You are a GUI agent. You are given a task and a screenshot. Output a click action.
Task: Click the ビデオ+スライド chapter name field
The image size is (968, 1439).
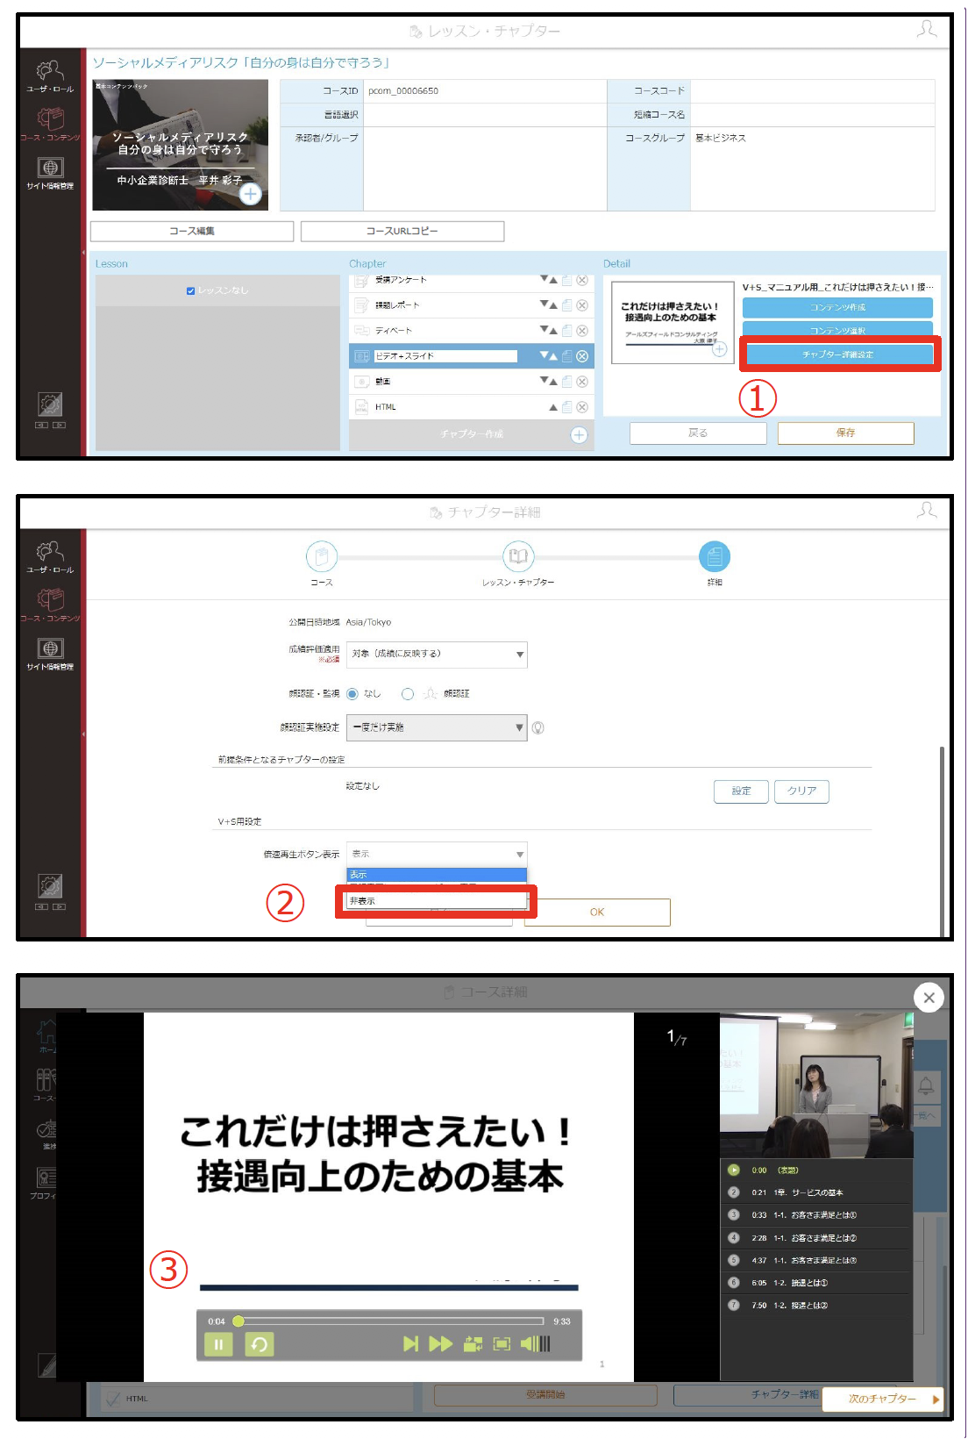click(445, 356)
